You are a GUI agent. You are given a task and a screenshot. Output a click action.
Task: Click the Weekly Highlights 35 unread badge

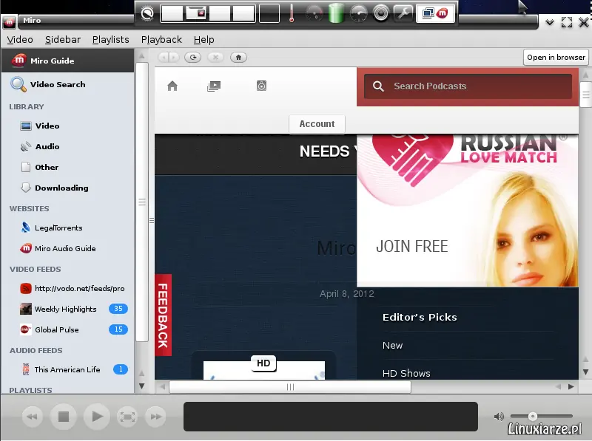point(118,309)
